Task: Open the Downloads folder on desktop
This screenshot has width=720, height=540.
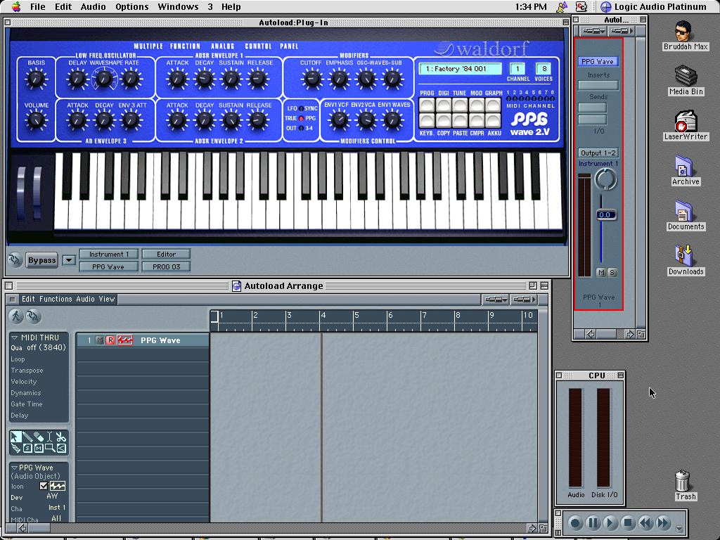Action: pos(686,261)
